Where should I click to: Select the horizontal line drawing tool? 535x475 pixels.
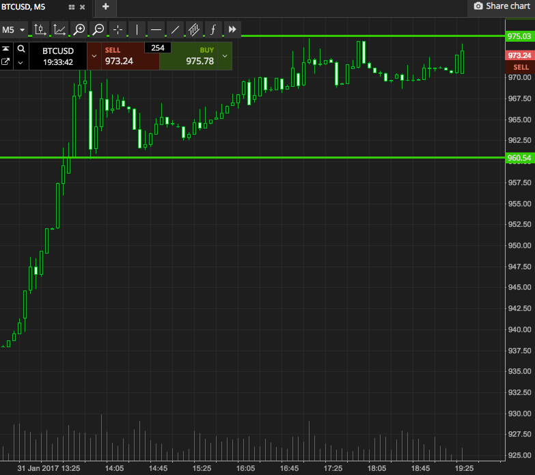coord(156,29)
